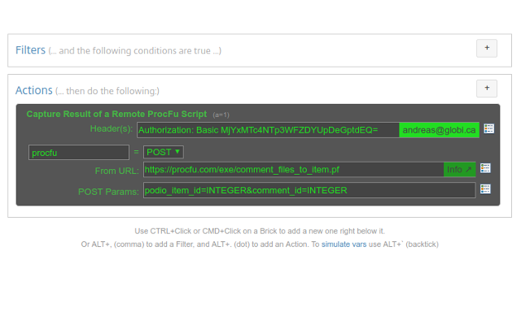521x325 pixels.
Task: Click the (a=1) action indicator
Action: [x=221, y=115]
